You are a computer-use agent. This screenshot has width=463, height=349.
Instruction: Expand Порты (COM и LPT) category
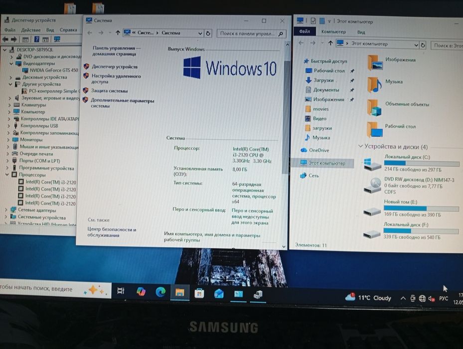(x=7, y=161)
